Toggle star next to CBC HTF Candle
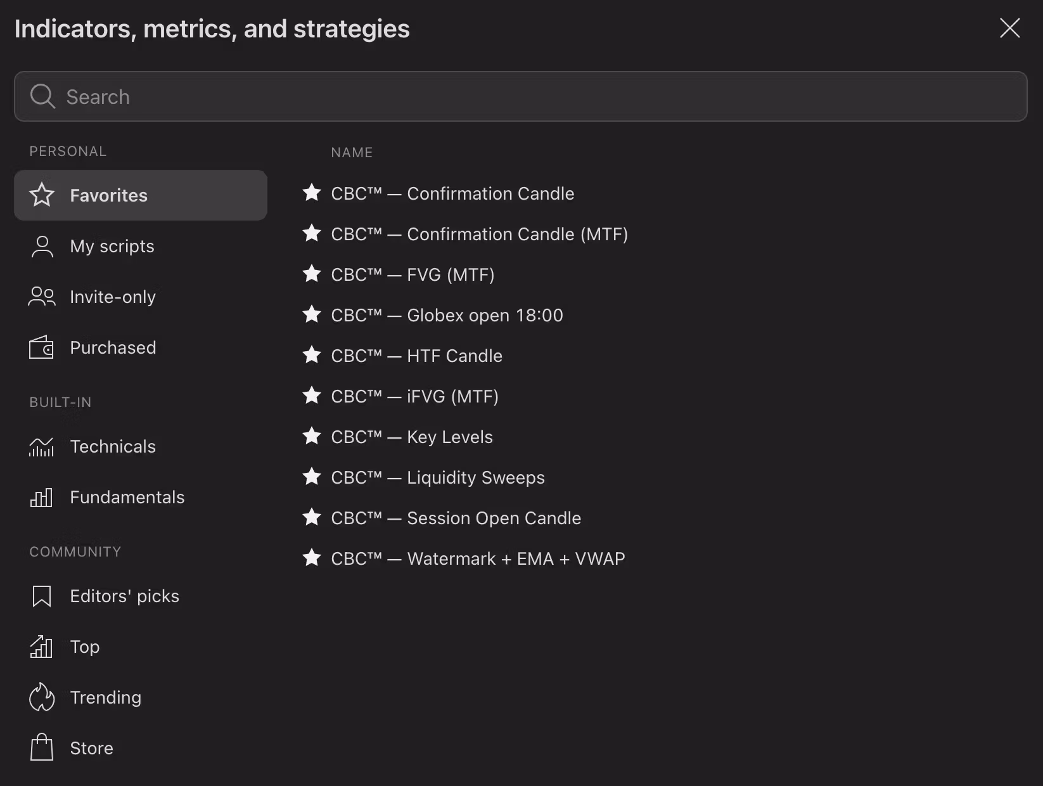 [311, 355]
